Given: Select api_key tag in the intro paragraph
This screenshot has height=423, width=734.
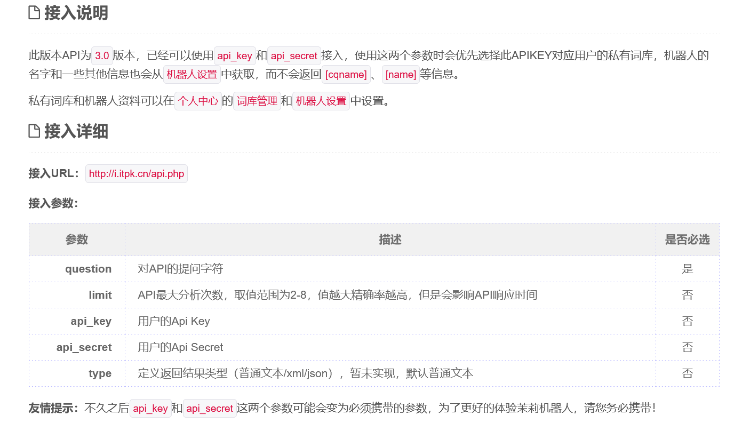Looking at the screenshot, I should (235, 56).
